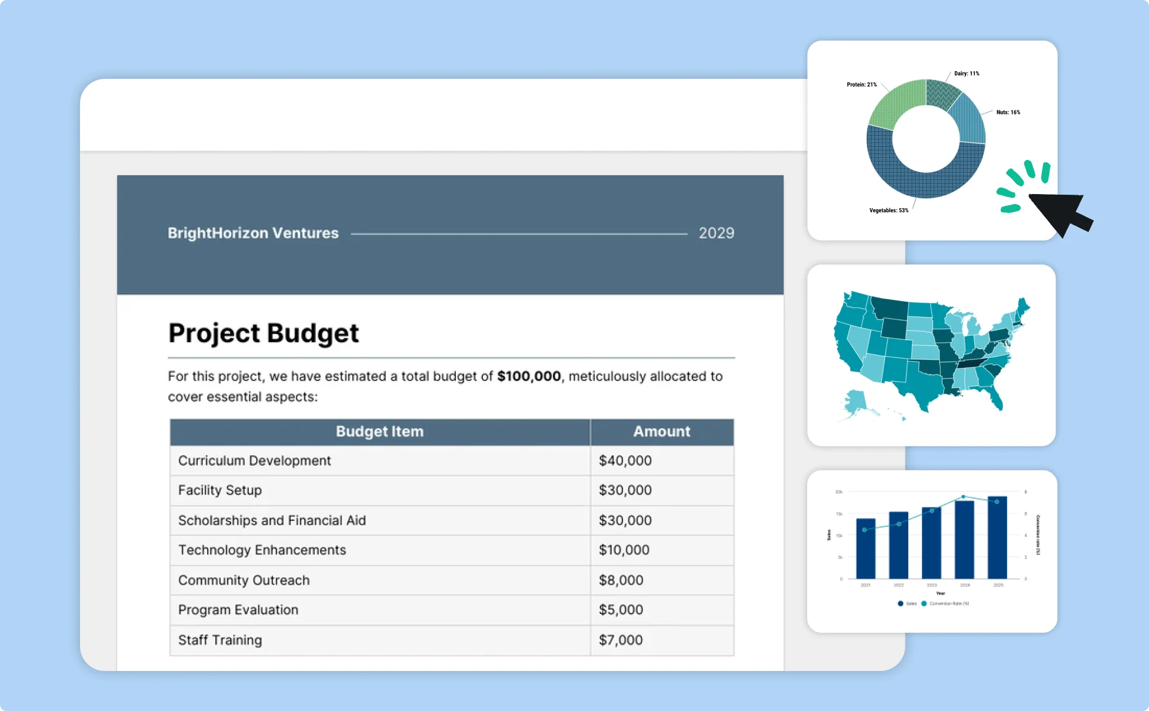Click the 2023 sales bar
This screenshot has width=1149, height=711.
(931, 543)
